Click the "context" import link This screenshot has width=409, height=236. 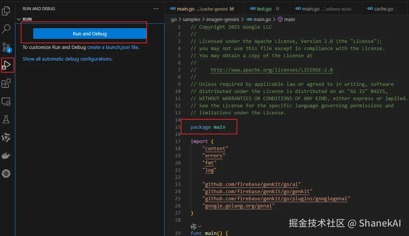coord(215,149)
